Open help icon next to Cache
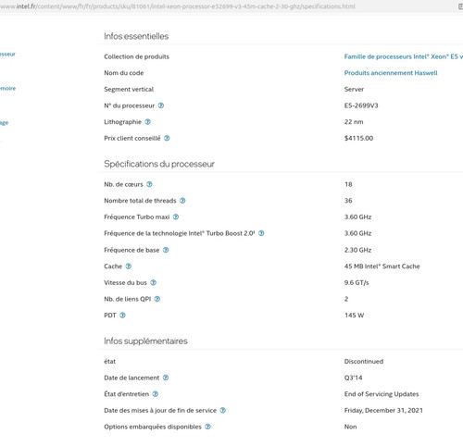463x446 pixels. pyautogui.click(x=129, y=266)
